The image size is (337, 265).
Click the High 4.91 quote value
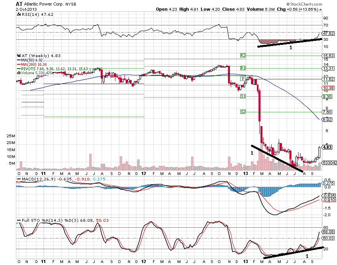[189, 9]
